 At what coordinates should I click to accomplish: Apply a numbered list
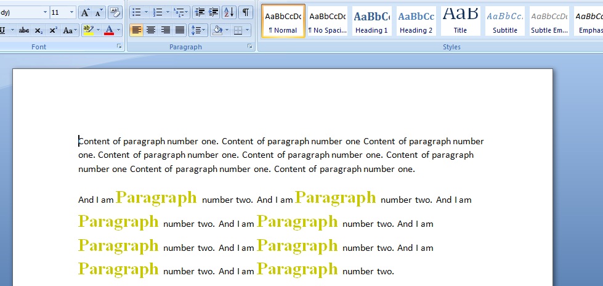(158, 13)
